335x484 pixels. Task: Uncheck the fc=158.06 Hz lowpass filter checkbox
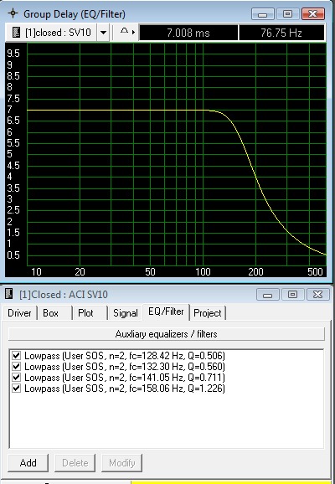[x=17, y=388]
